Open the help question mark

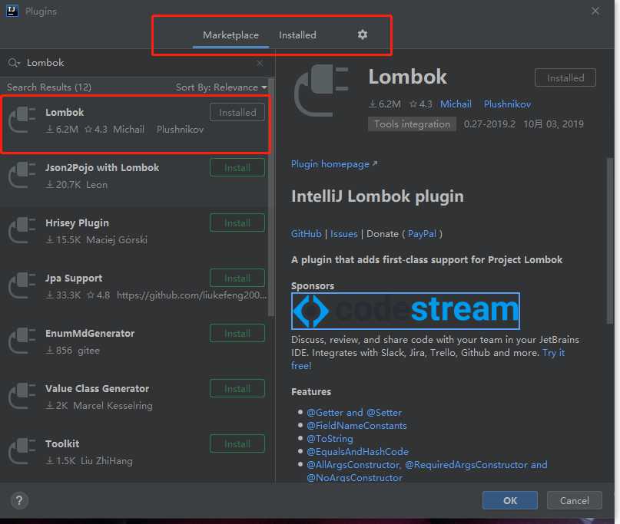pyautogui.click(x=19, y=500)
